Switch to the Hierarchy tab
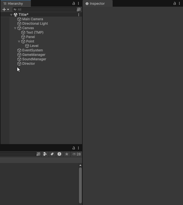The image size is (183, 205). pos(15,4)
